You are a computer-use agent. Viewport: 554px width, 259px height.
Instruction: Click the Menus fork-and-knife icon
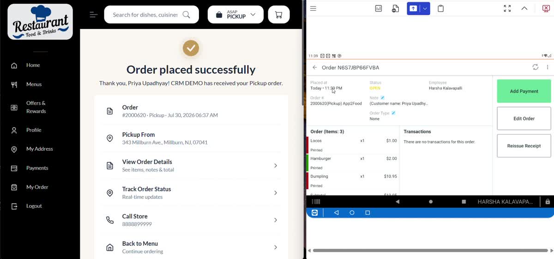pos(14,84)
